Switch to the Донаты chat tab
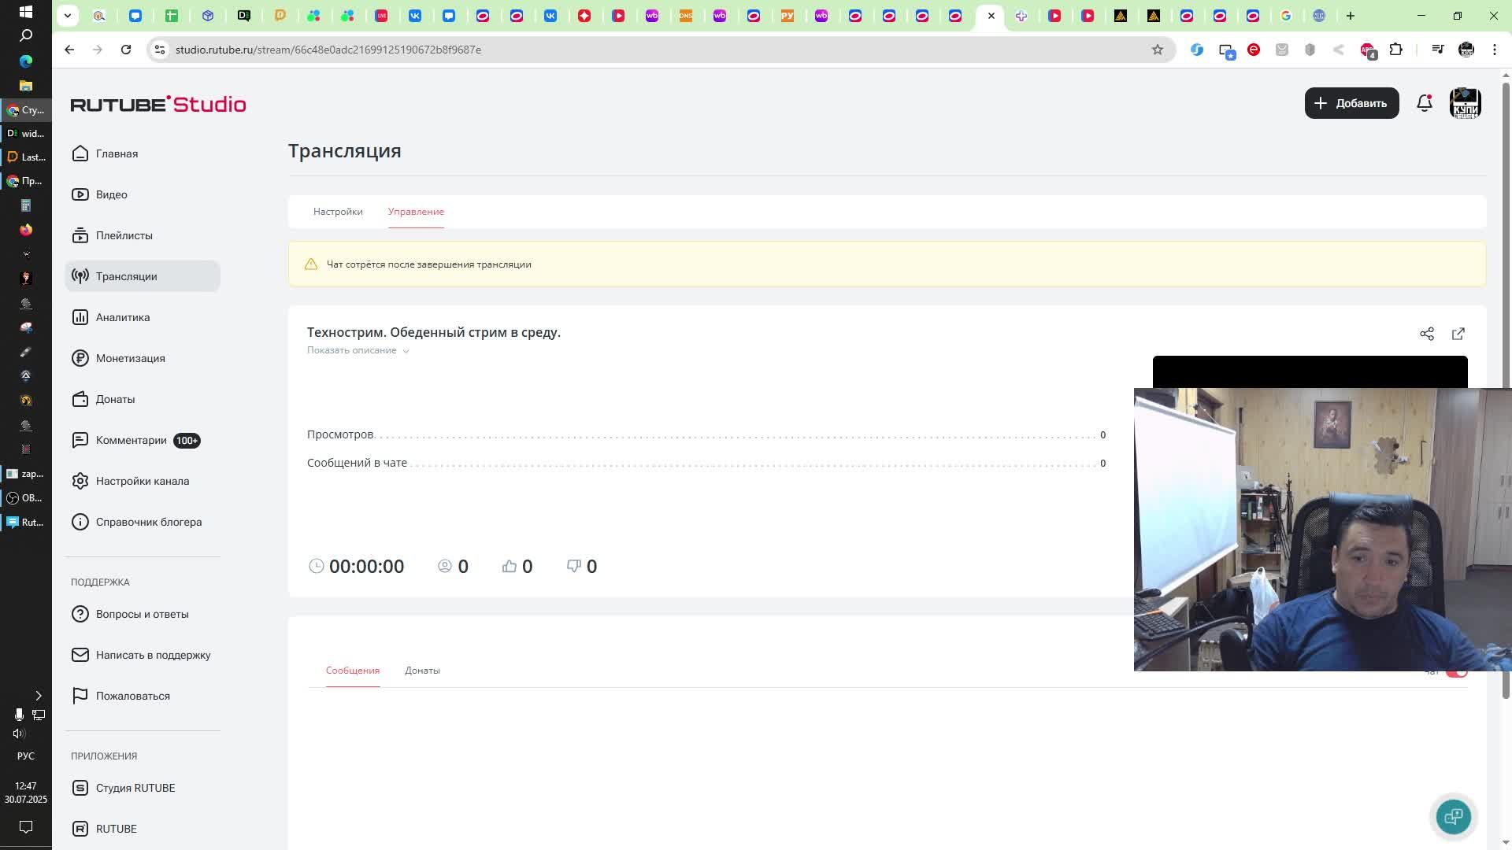This screenshot has height=850, width=1512. (x=422, y=671)
